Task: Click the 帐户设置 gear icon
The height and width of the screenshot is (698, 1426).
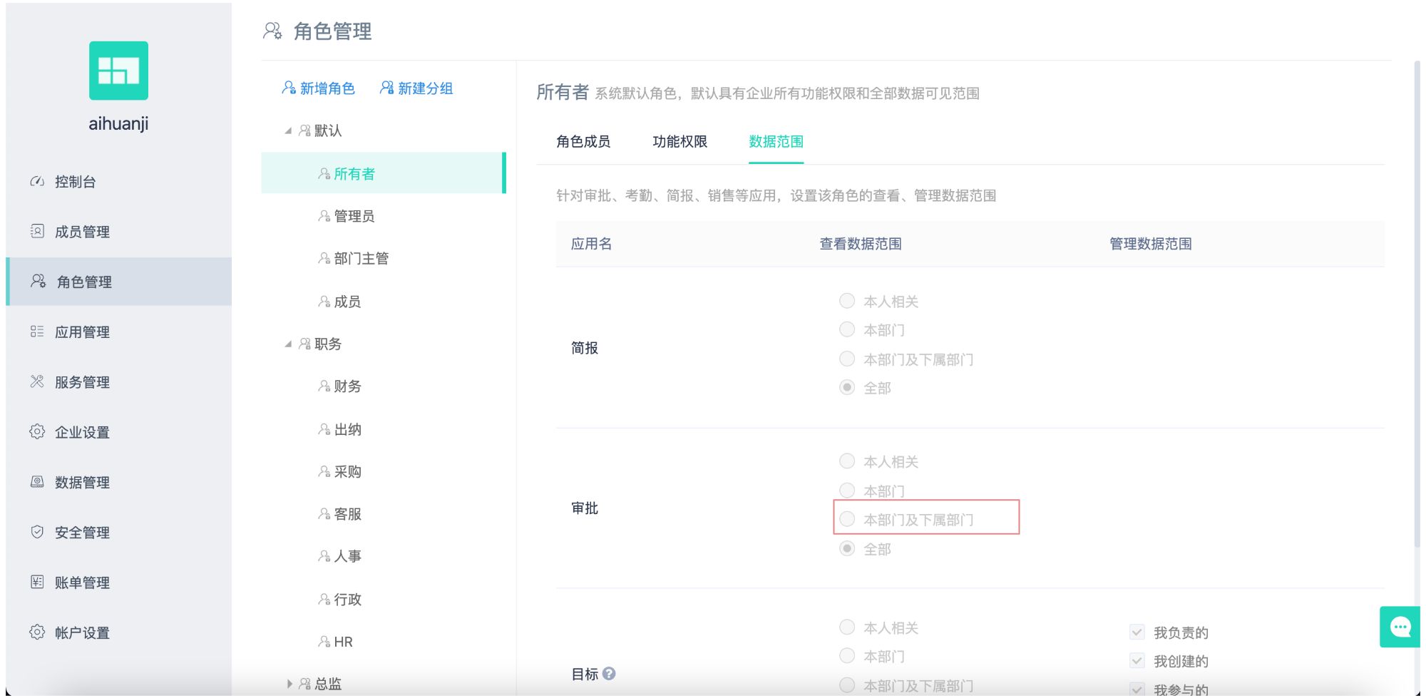Action: pyautogui.click(x=37, y=632)
